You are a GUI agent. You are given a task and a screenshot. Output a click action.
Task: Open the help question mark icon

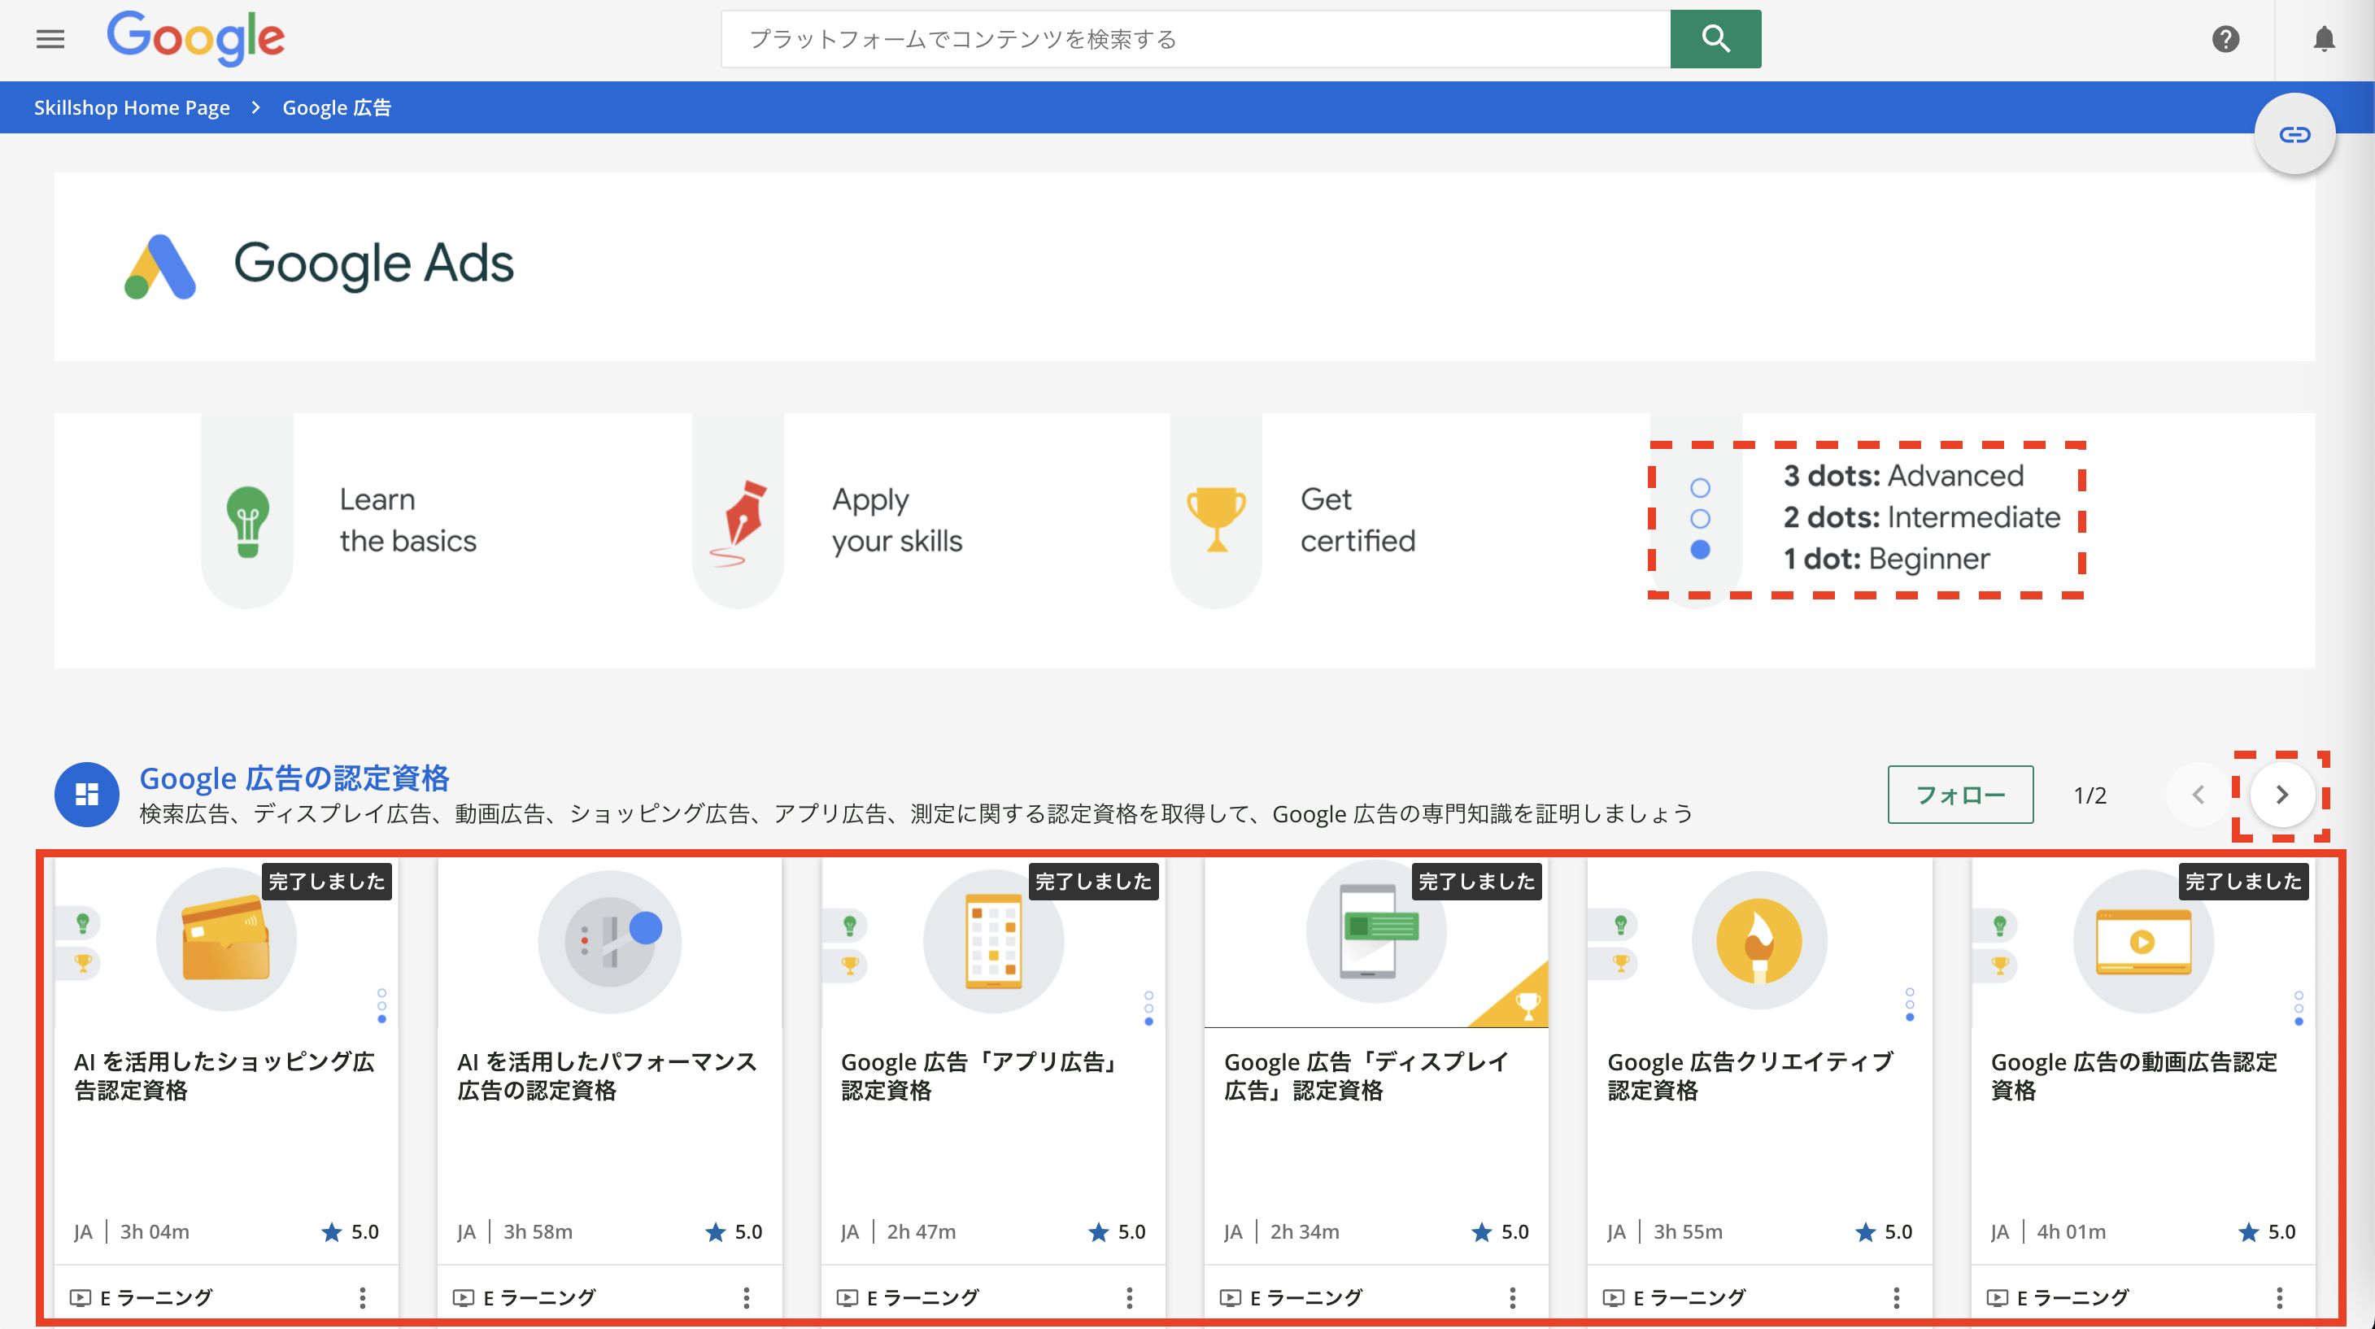2225,39
